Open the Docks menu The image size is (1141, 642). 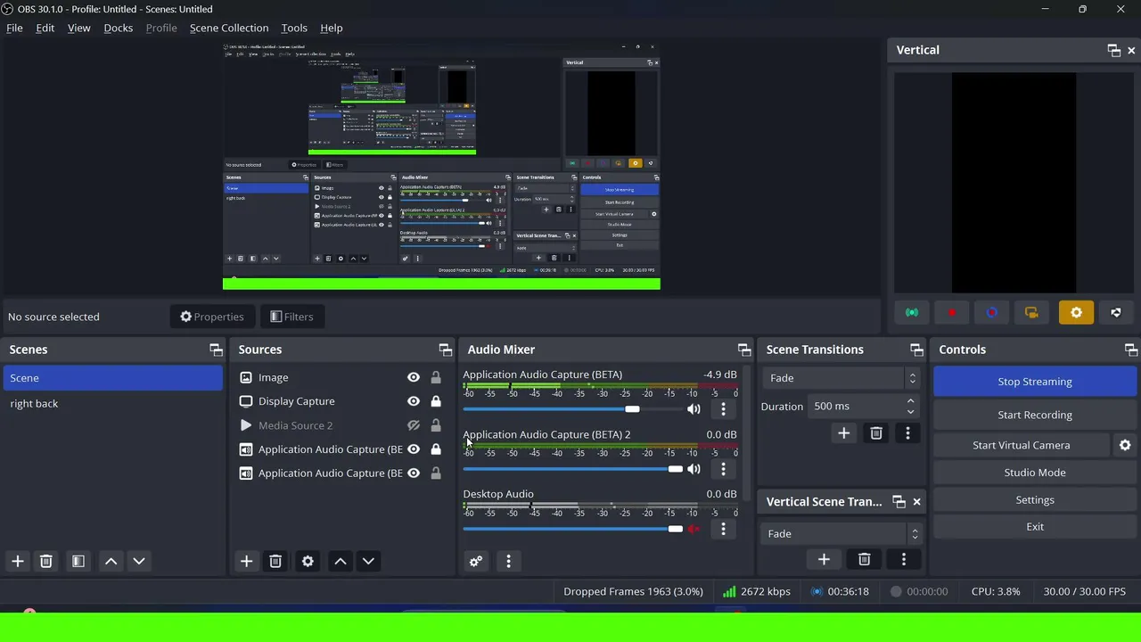point(118,28)
